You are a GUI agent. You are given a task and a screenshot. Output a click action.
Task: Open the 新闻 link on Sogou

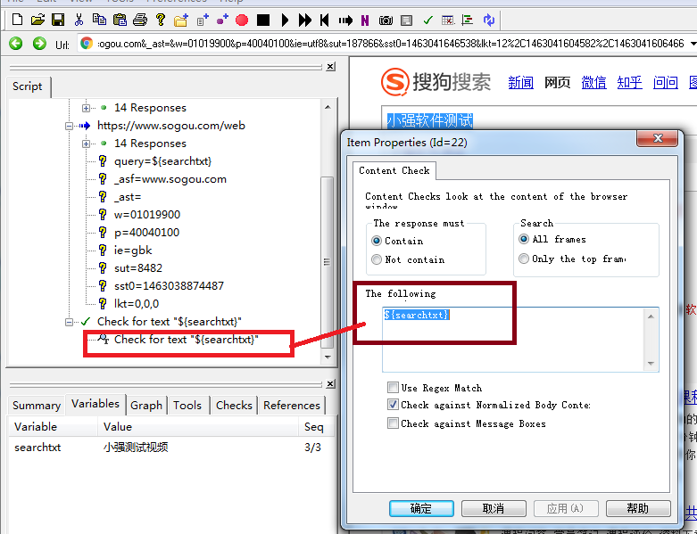(x=520, y=83)
